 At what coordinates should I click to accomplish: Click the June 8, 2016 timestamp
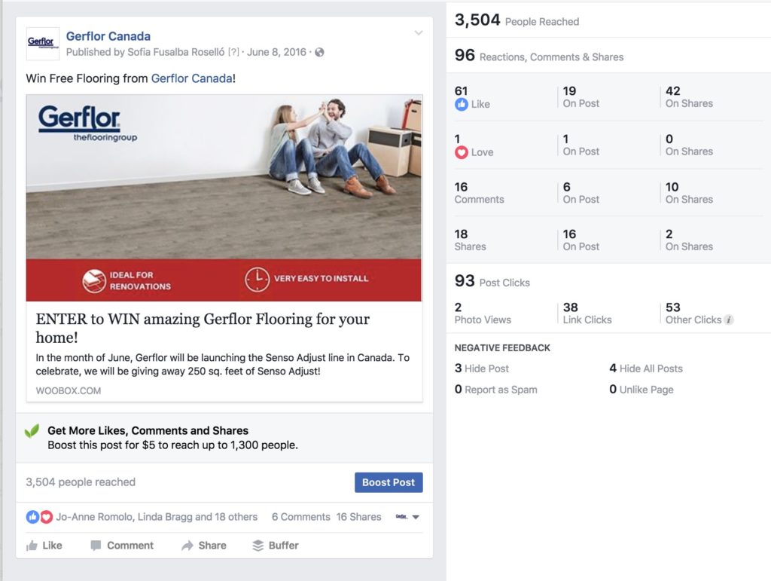(276, 52)
